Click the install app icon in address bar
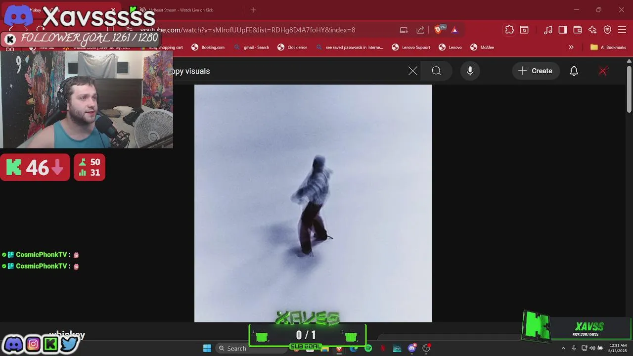 (x=404, y=30)
